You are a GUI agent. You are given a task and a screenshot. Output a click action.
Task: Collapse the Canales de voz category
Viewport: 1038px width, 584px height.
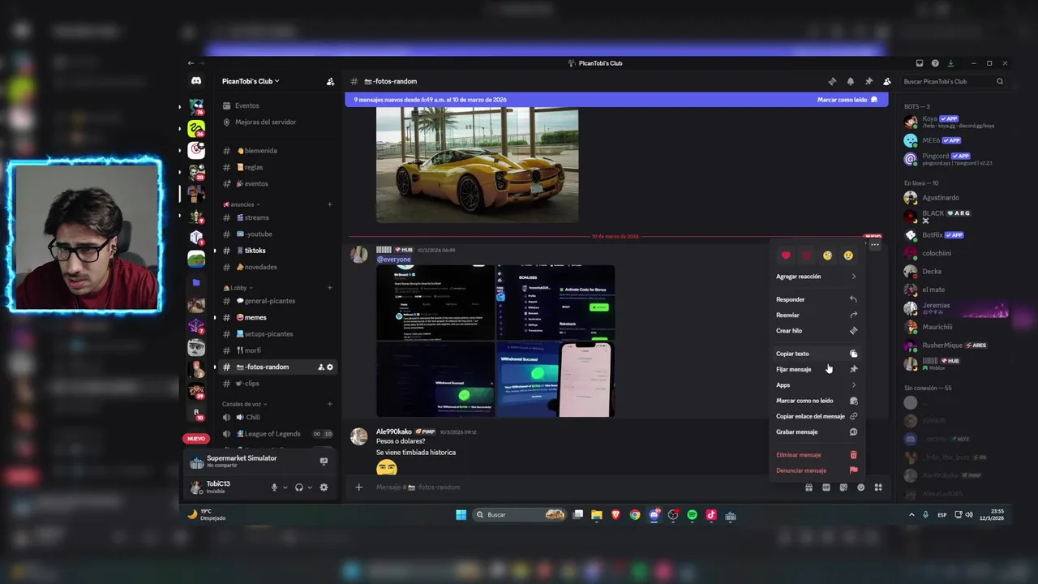(245, 404)
